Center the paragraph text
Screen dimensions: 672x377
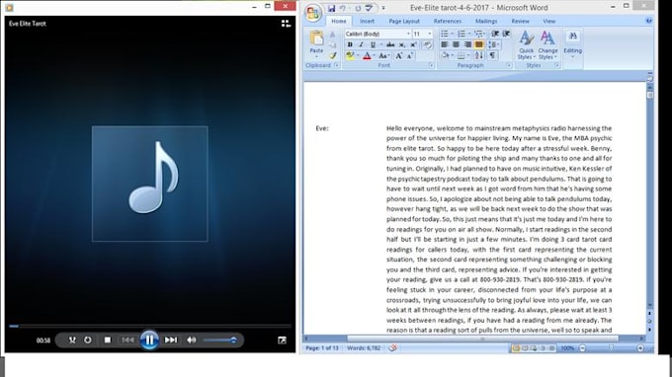click(456, 44)
